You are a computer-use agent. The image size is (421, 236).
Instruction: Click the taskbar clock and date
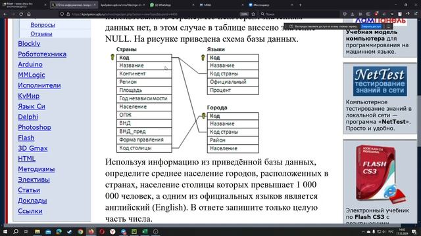(402, 231)
